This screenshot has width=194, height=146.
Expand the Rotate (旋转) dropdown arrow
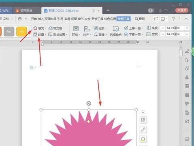(106, 34)
